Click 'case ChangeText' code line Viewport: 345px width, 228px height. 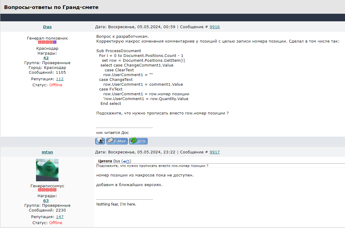(116, 79)
